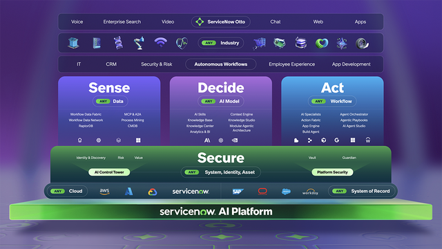The image size is (442, 249).
Task: Click the red Oracle logo
Action: [x=262, y=192]
